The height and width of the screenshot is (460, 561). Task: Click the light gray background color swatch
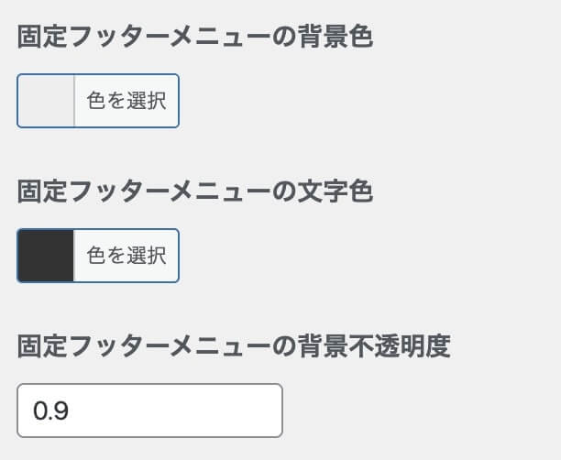click(46, 101)
